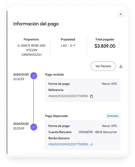Click the Información del pago heading

pos(36,24)
